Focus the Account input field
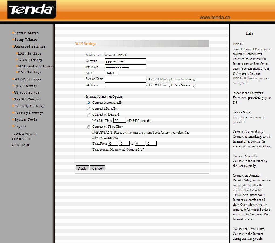Viewport: 275px width, 243px height. [125, 61]
